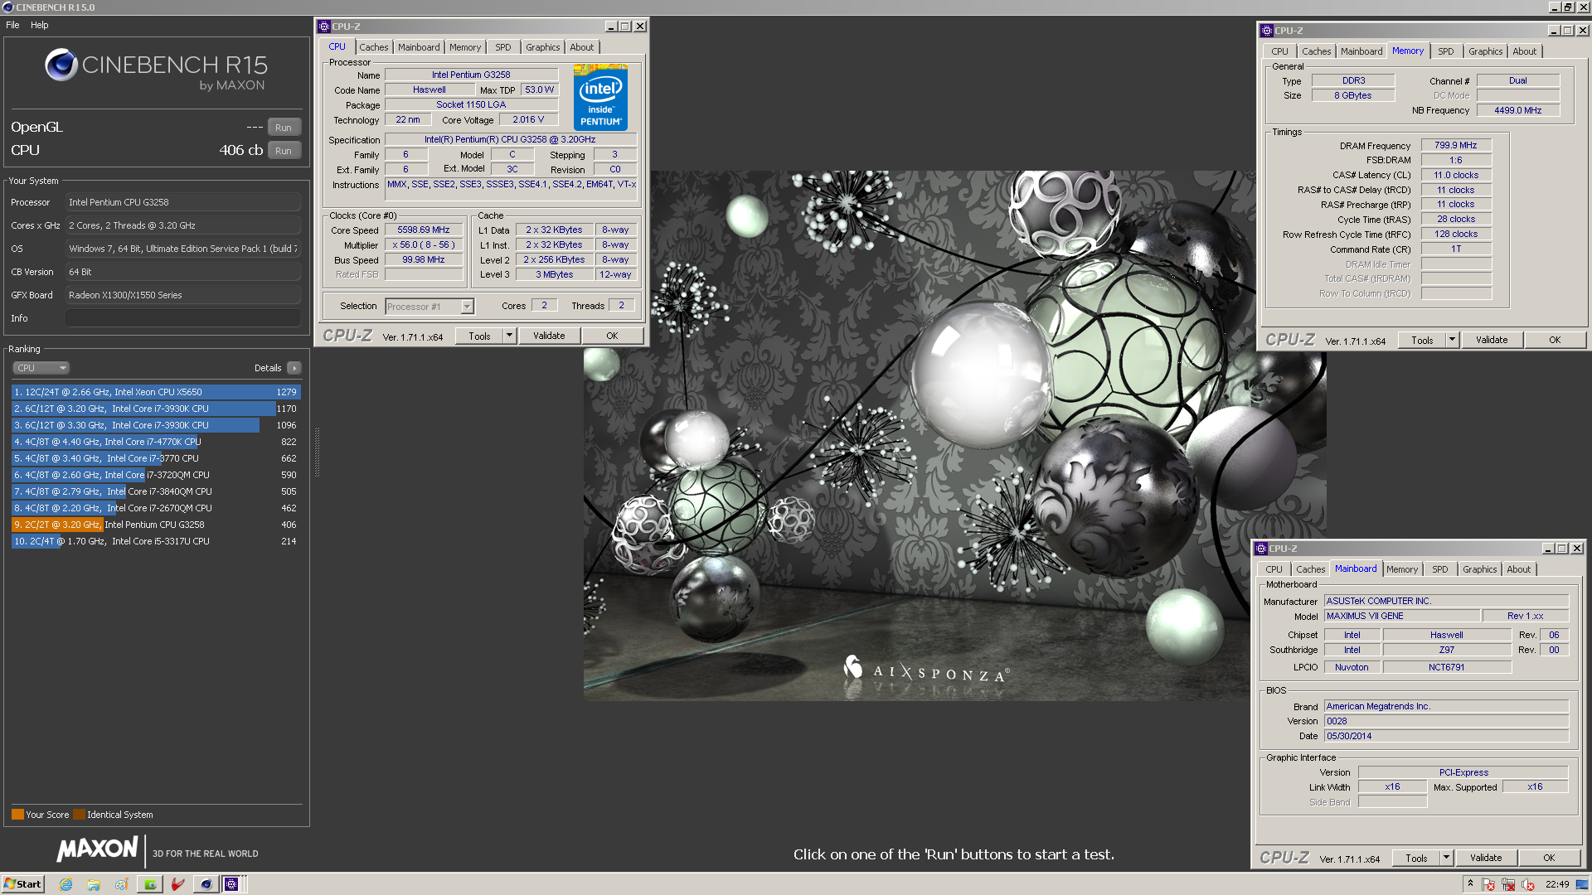The width and height of the screenshot is (1592, 895).
Task: Click the Action Center flag tray icon
Action: [x=1488, y=884]
